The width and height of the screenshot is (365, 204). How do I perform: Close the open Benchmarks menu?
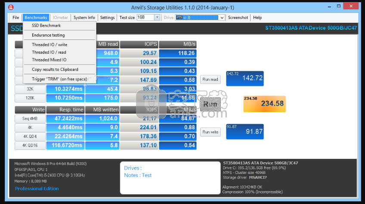(36, 18)
